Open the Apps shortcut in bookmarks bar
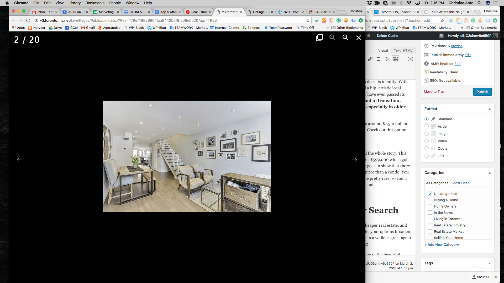The height and width of the screenshot is (283, 504). [x=18, y=28]
